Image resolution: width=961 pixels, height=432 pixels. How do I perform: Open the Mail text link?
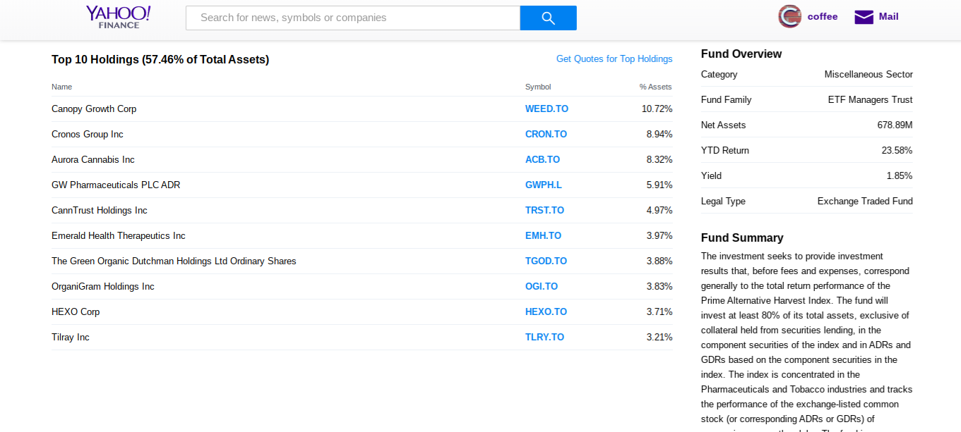[889, 17]
